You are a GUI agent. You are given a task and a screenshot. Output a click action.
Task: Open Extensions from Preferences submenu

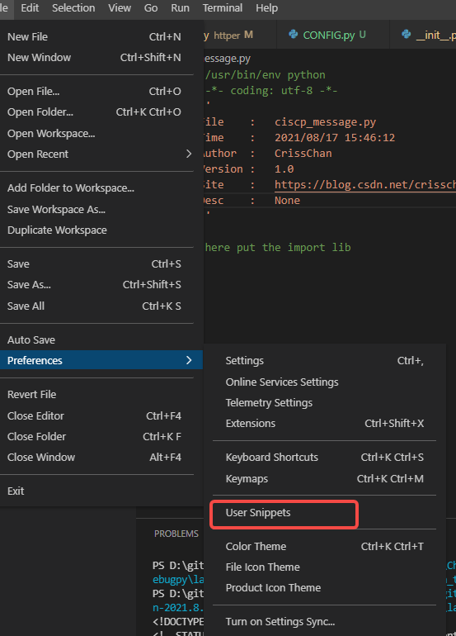tap(324, 424)
